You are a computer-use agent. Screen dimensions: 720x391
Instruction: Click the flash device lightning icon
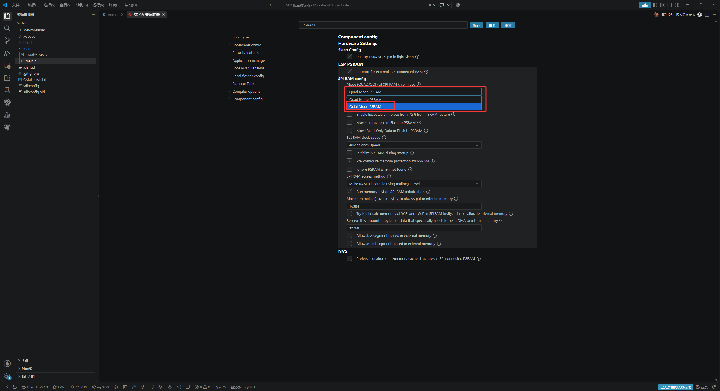tap(143, 387)
